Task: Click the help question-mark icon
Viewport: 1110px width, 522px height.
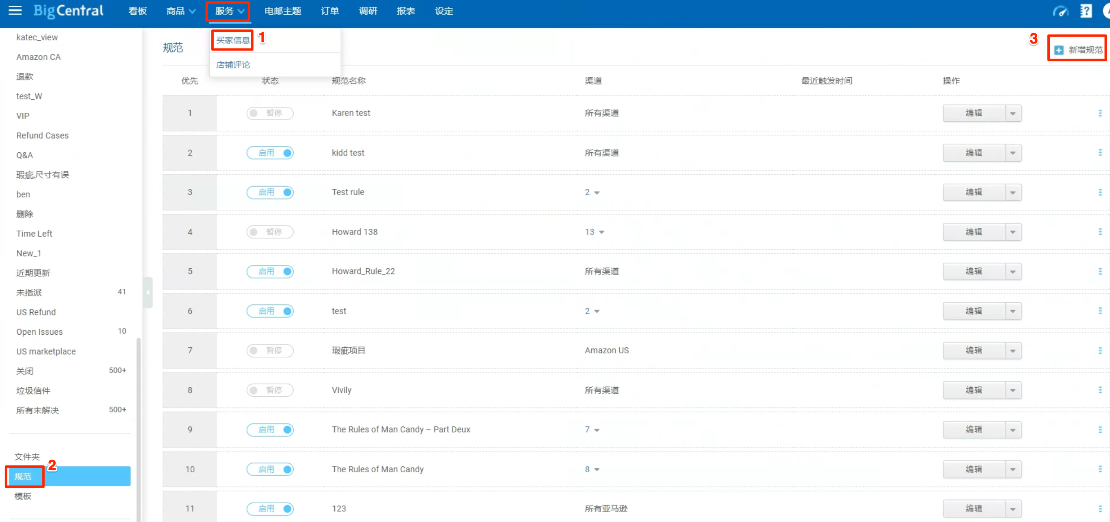Action: 1086,11
